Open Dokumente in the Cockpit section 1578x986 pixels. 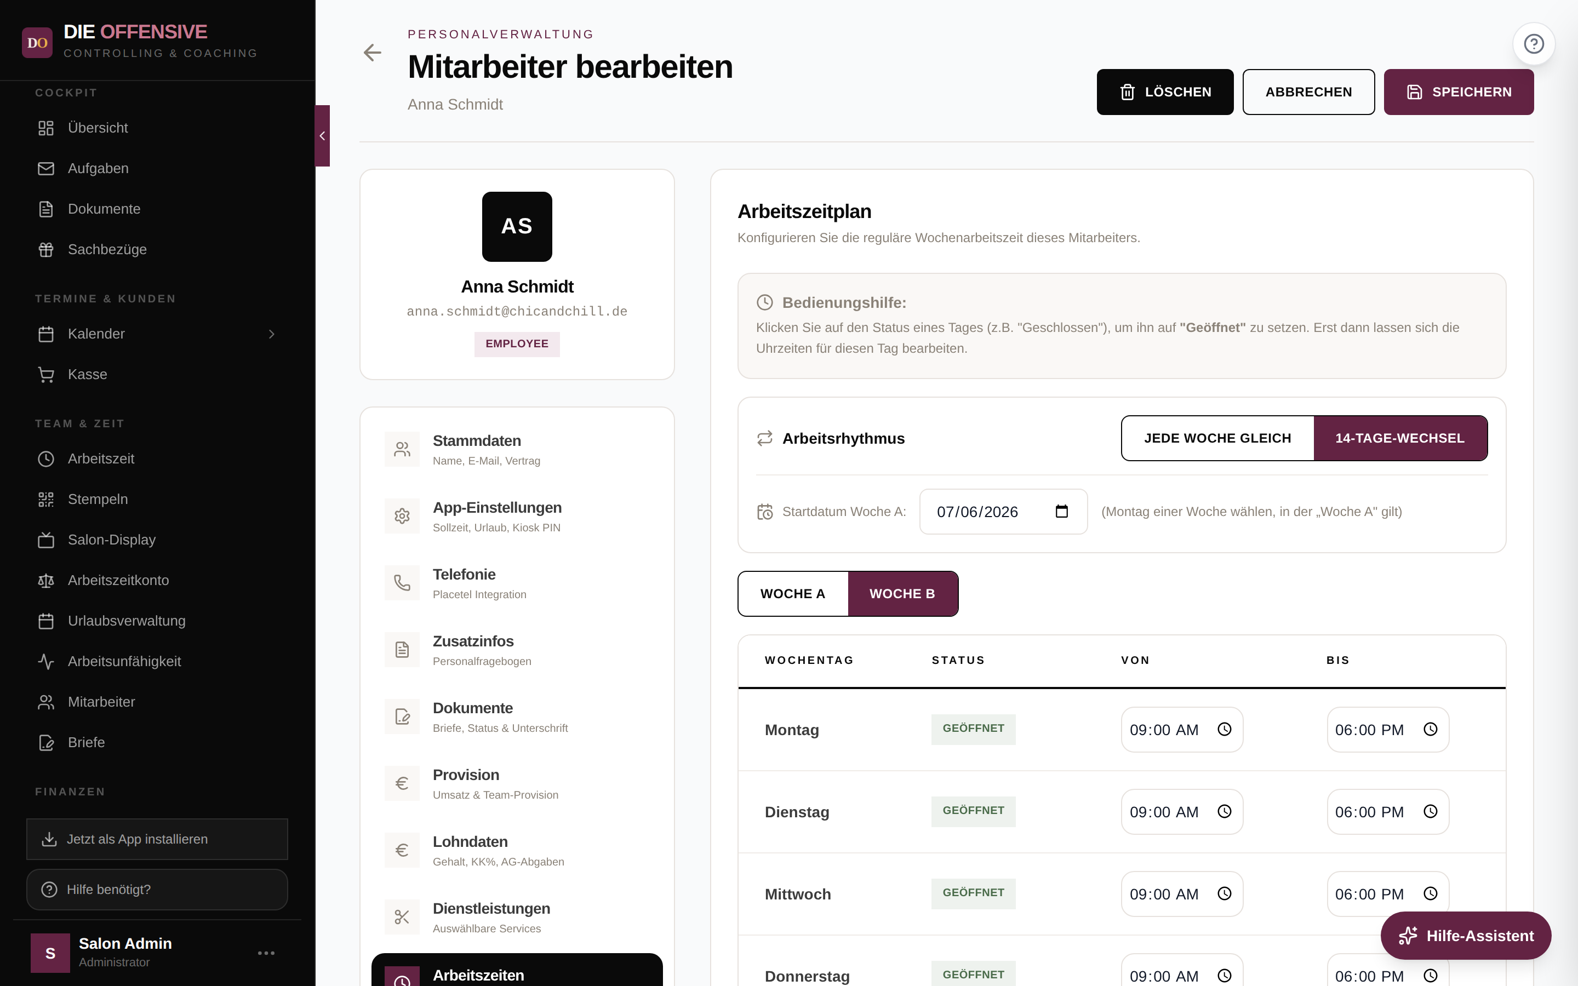point(157,209)
